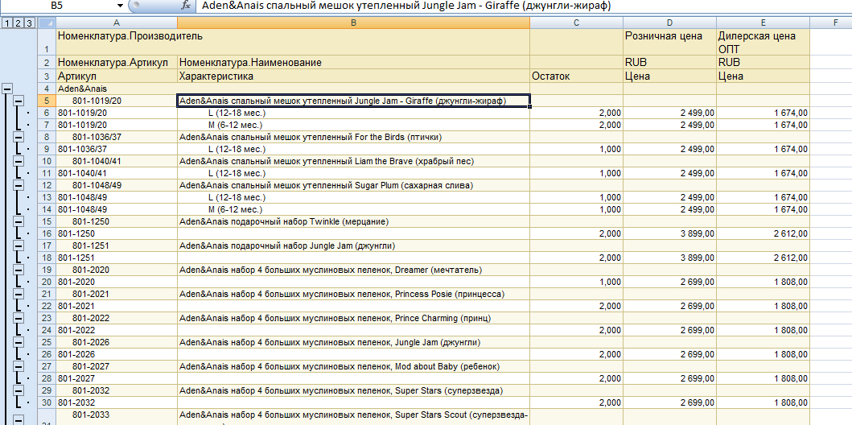852x425 pixels.
Task: Click cell 'Номенклатура.Наименование'
Action: pyautogui.click(x=353, y=63)
